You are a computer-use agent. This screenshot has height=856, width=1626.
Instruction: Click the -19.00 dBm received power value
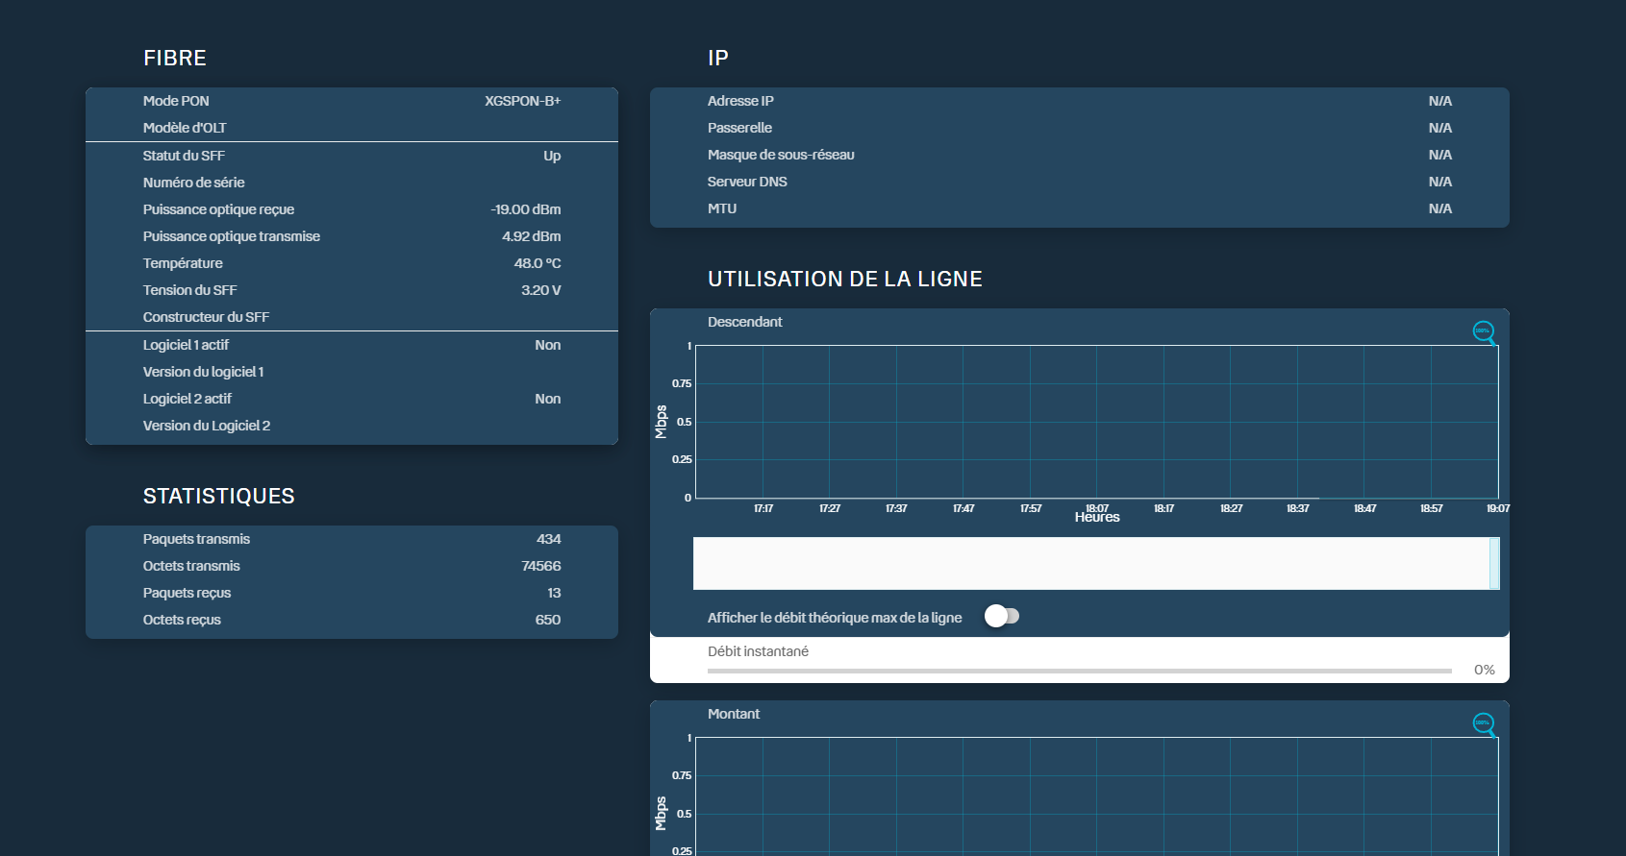pyautogui.click(x=525, y=209)
